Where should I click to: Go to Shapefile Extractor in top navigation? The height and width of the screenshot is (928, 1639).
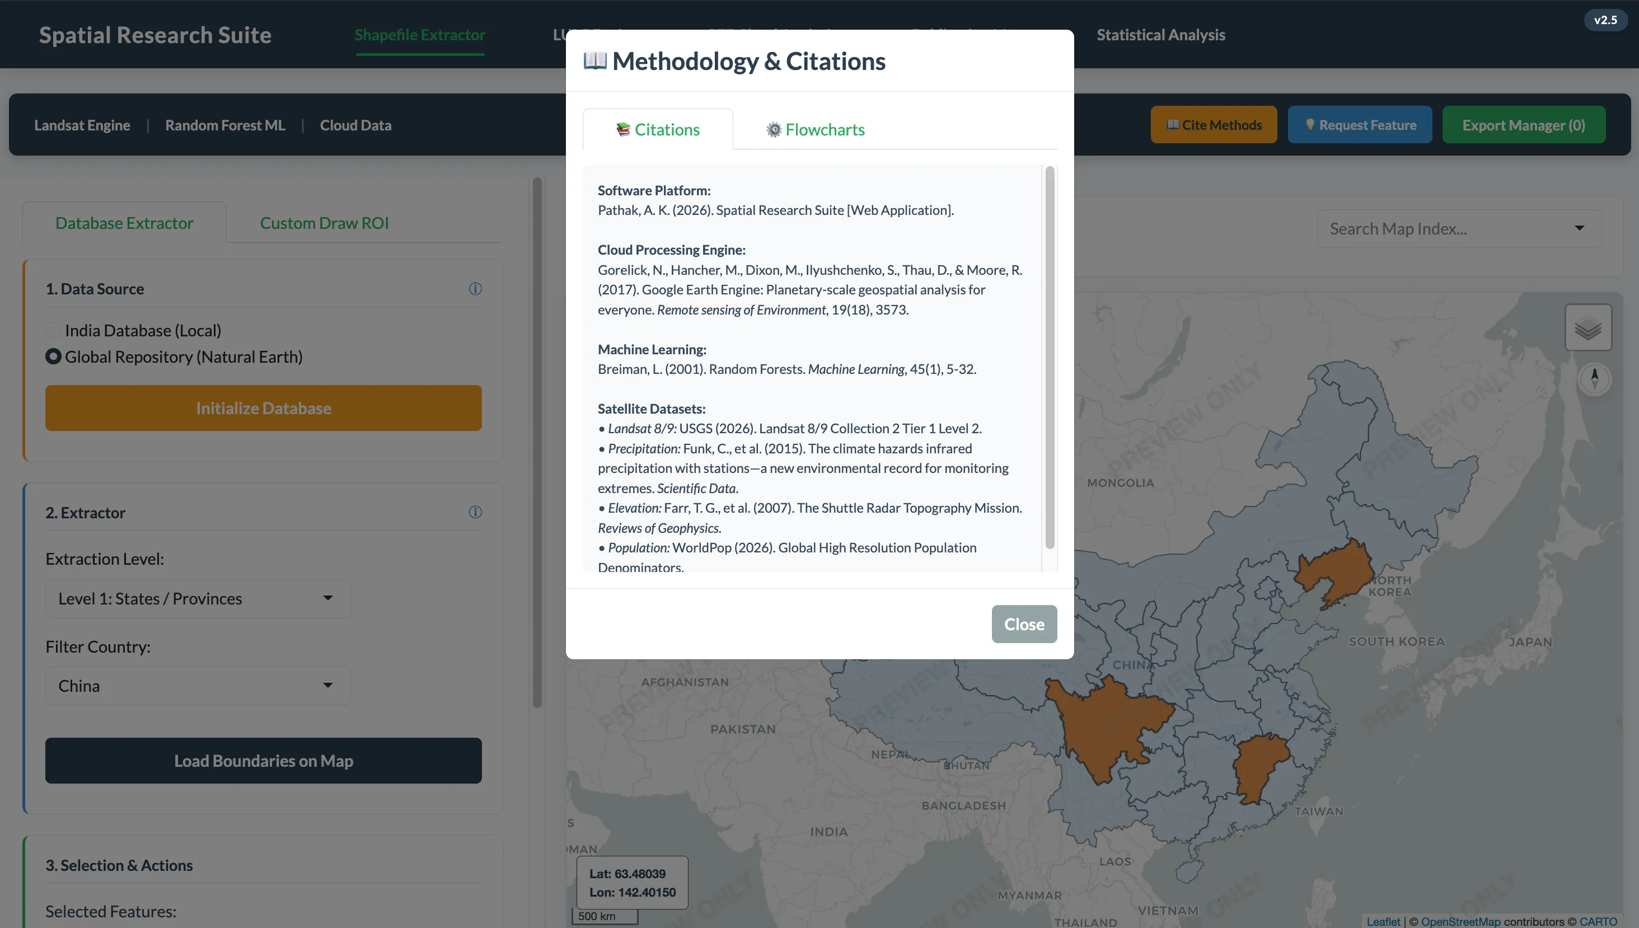[x=420, y=34]
